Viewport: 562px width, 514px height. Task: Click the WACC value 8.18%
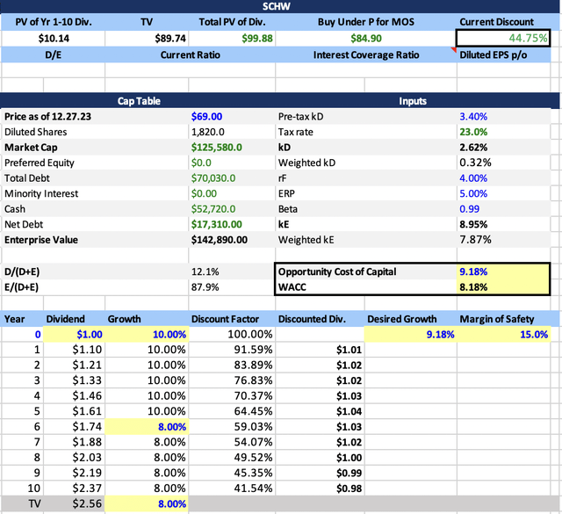click(502, 287)
